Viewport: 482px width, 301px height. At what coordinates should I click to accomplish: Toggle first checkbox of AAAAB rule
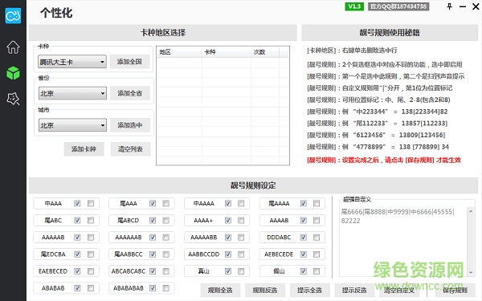[304, 220]
